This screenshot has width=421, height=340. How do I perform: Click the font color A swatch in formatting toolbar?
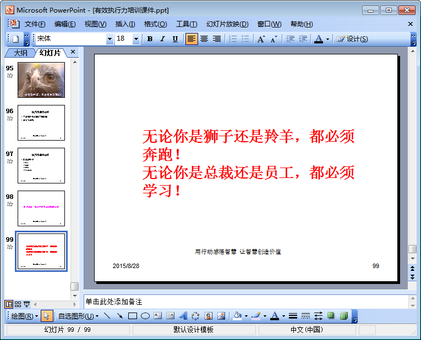click(x=318, y=39)
